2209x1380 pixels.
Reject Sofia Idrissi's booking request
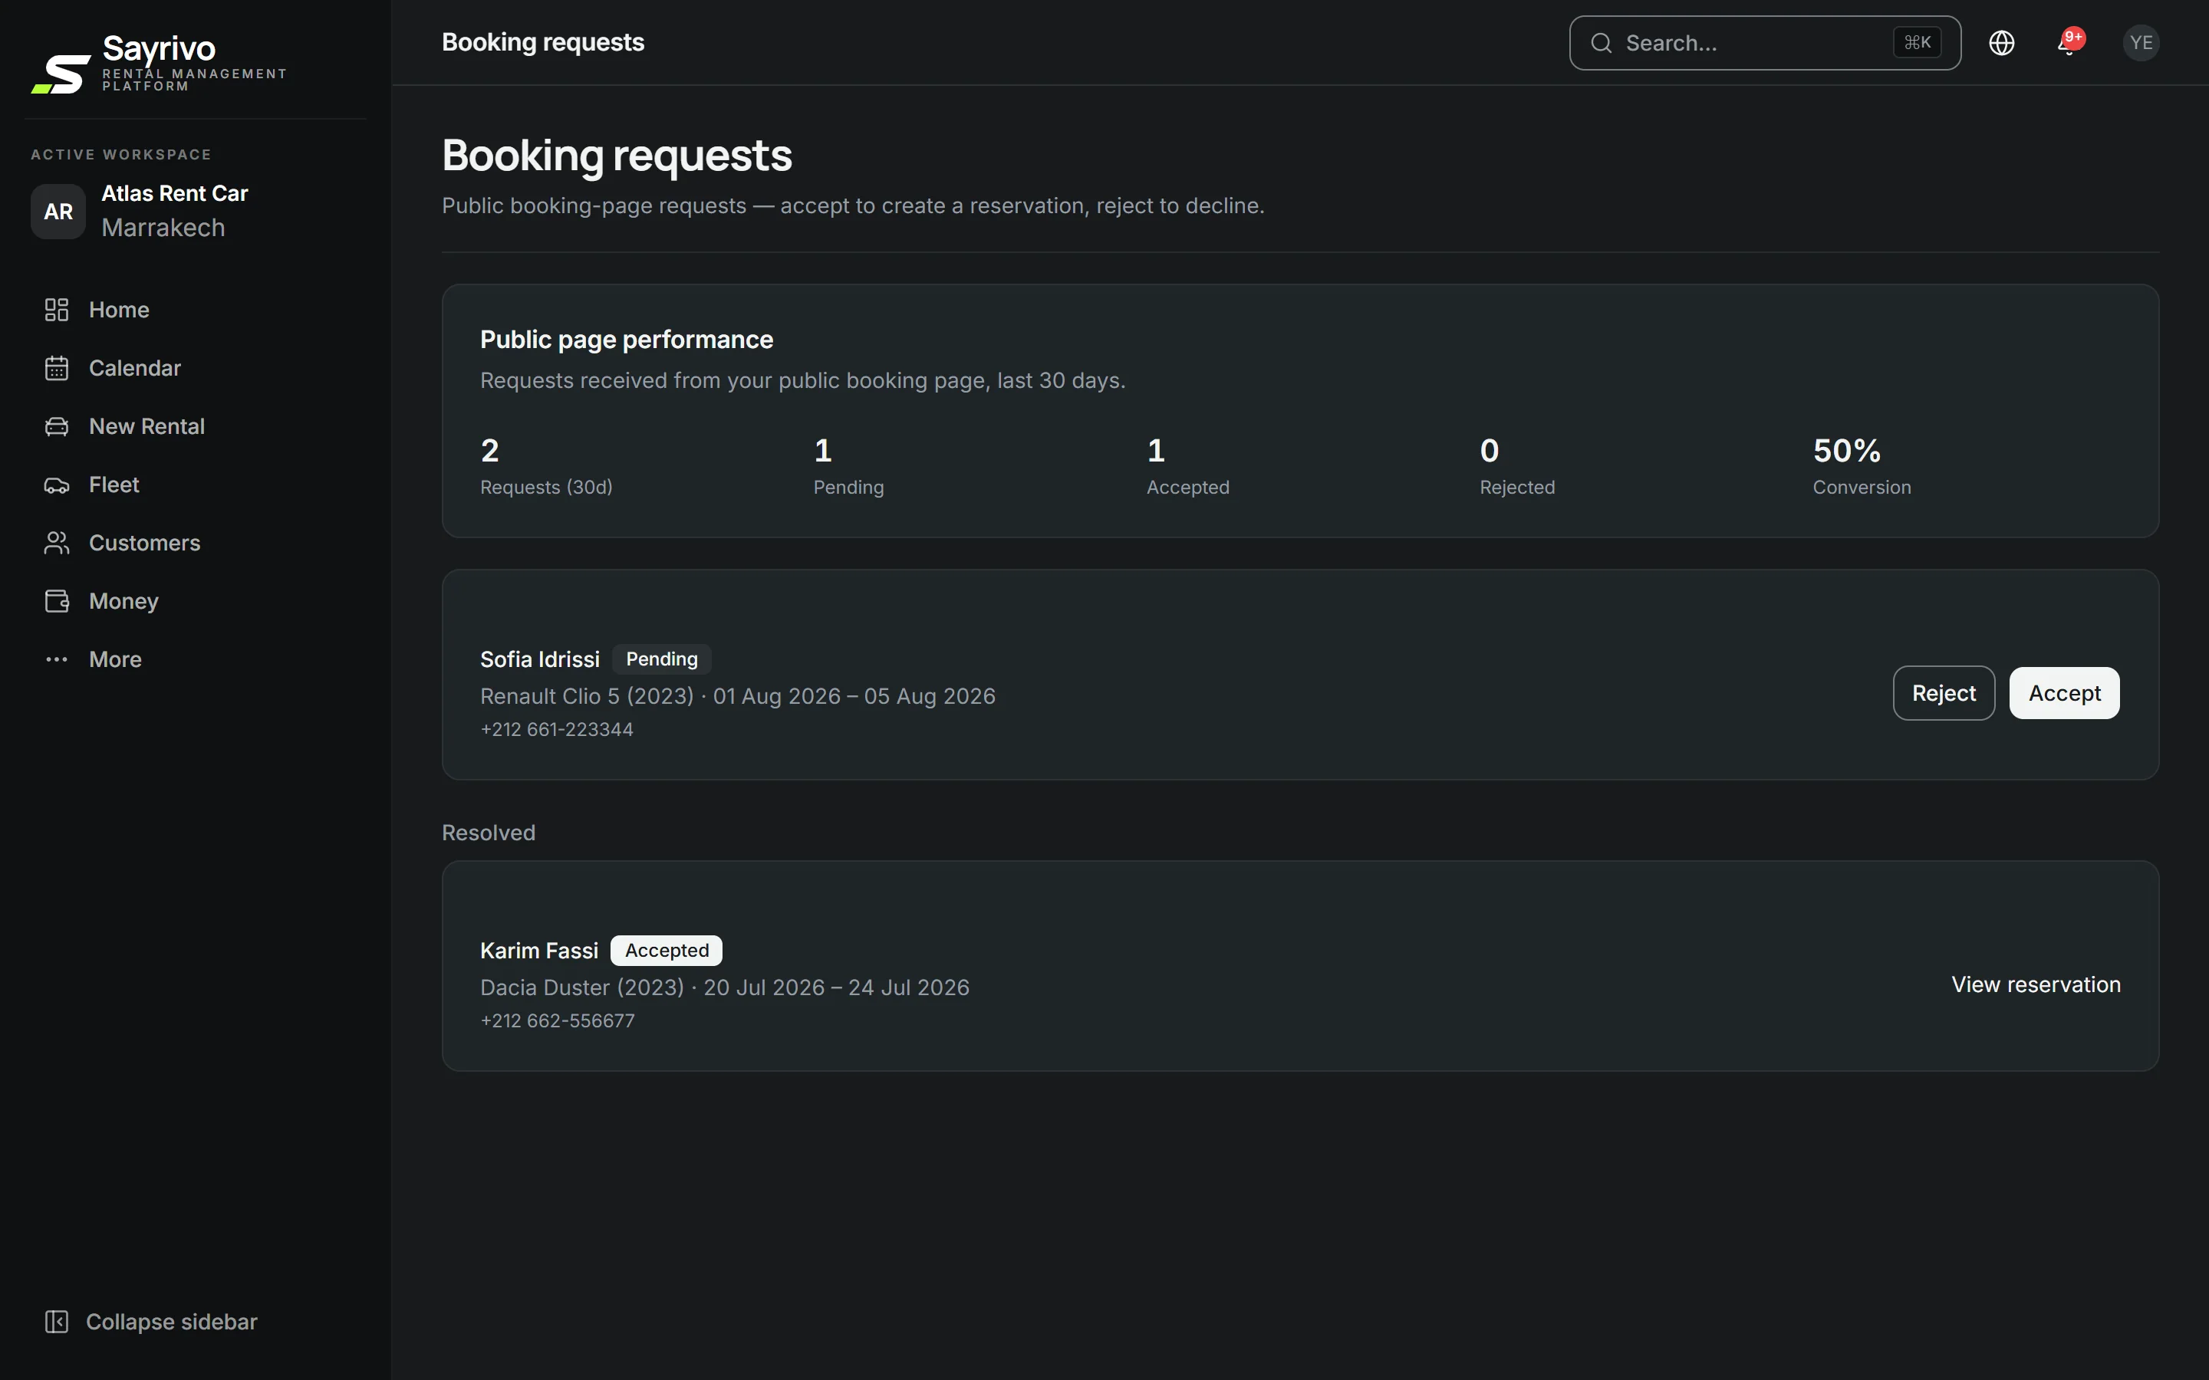pyautogui.click(x=1944, y=694)
